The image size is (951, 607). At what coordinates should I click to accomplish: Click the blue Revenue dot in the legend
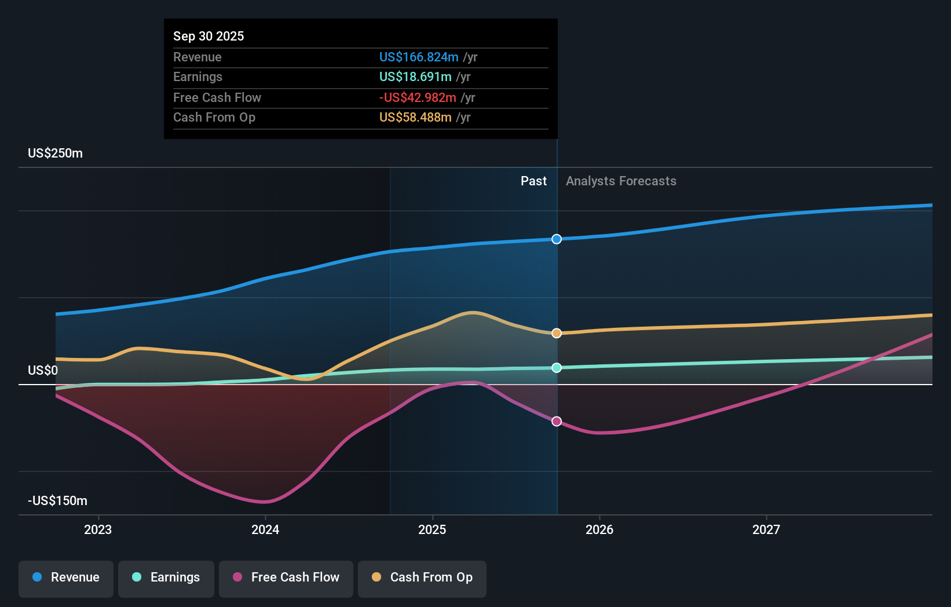(36, 578)
